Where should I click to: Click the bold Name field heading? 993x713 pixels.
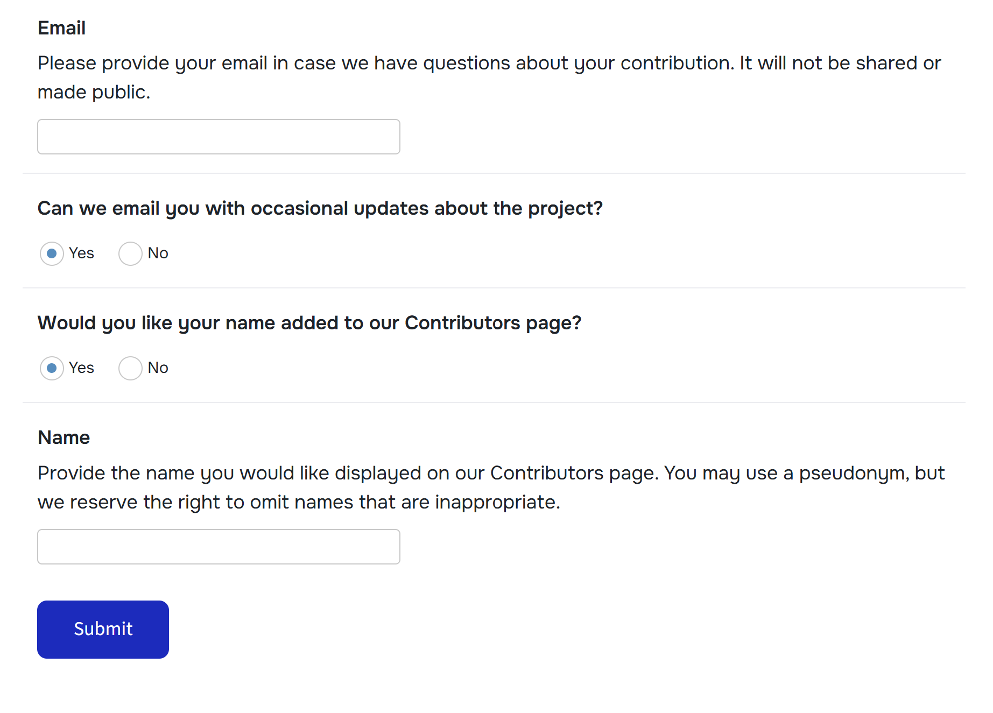pos(64,437)
